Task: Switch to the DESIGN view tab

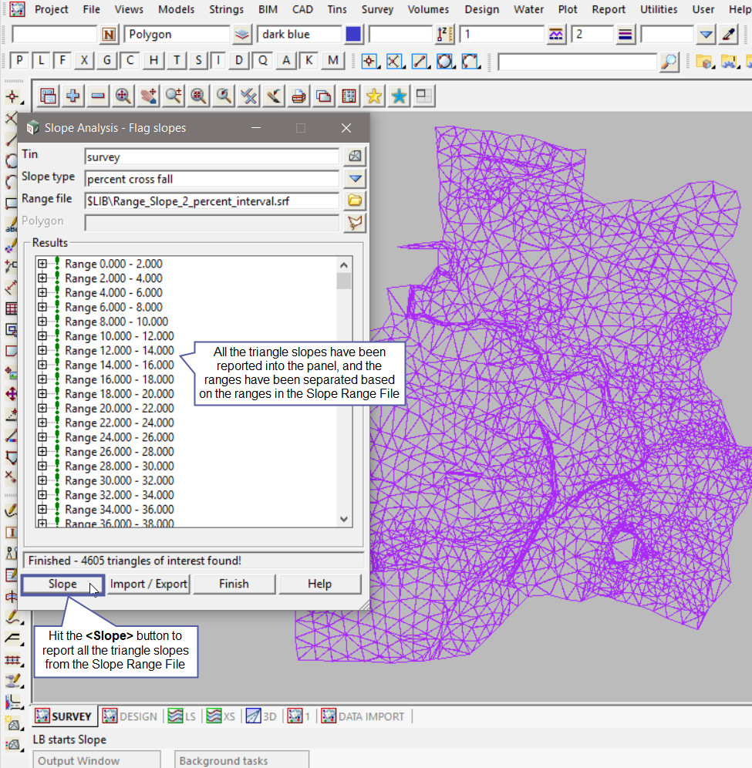Action: point(130,716)
